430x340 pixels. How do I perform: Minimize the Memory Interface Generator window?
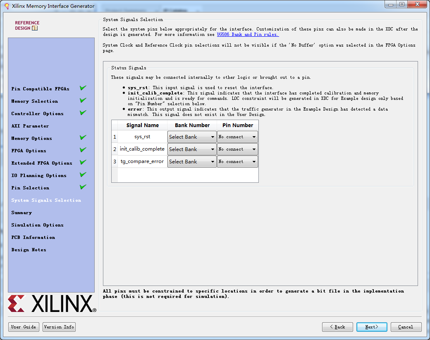391,5
